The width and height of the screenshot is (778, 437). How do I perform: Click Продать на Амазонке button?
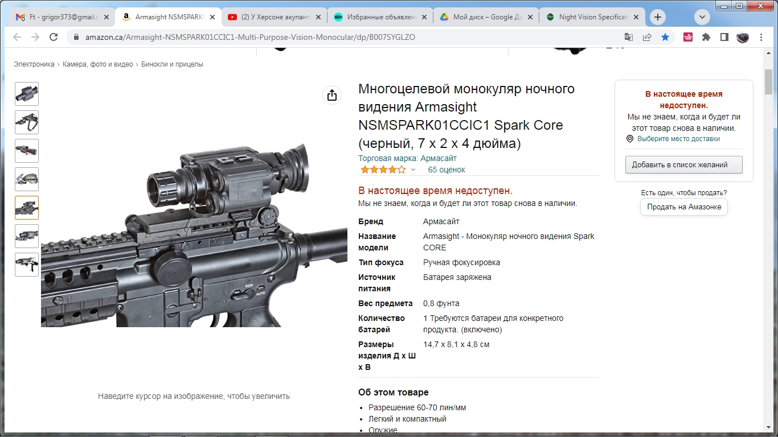coord(683,207)
